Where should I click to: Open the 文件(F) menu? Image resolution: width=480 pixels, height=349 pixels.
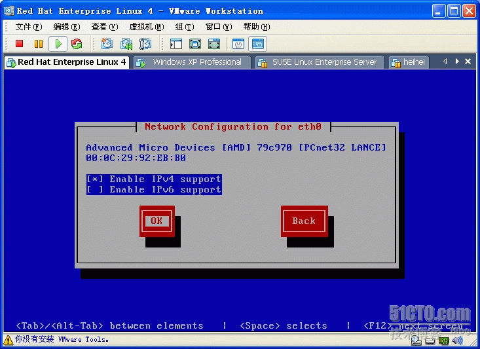(x=28, y=27)
